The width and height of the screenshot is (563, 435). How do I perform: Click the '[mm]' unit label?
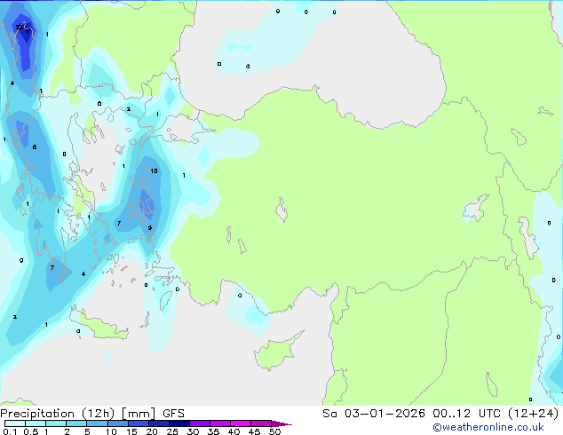tap(139, 414)
